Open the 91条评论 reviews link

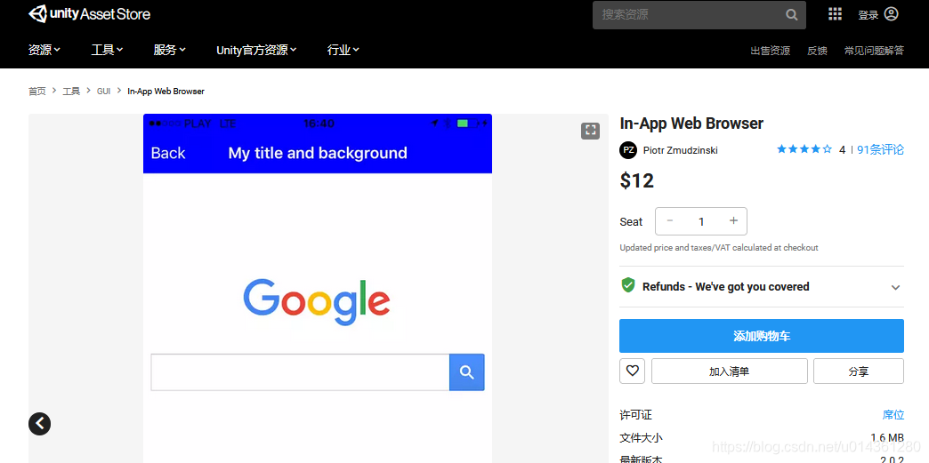880,150
